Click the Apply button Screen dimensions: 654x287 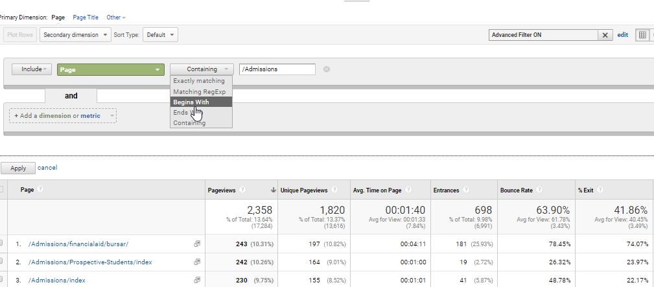(x=18, y=168)
